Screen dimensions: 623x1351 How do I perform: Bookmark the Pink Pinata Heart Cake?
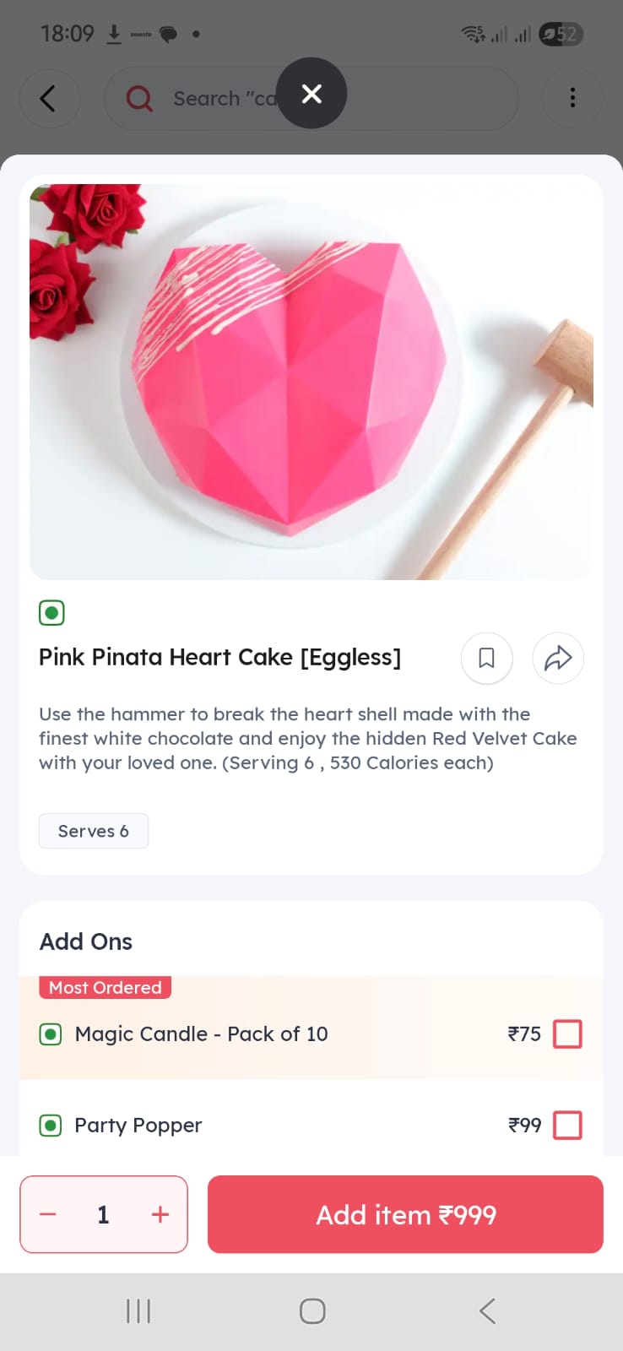tap(486, 658)
